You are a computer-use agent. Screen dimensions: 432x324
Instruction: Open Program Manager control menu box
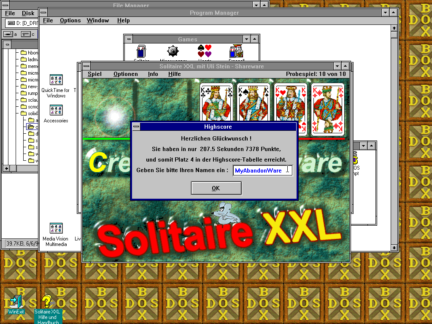click(43, 12)
